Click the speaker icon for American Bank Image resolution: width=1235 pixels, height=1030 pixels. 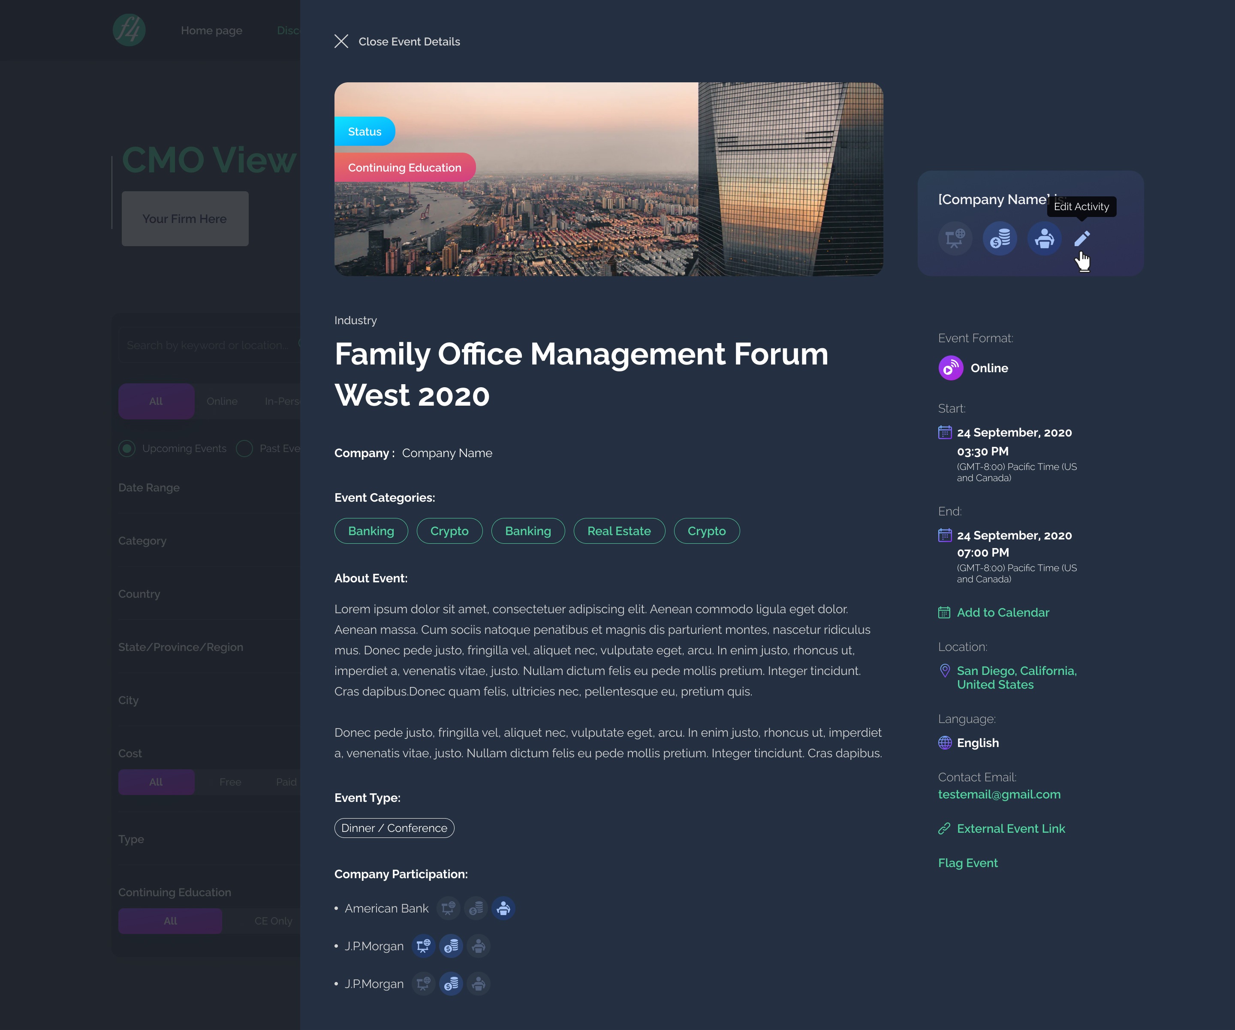[503, 907]
